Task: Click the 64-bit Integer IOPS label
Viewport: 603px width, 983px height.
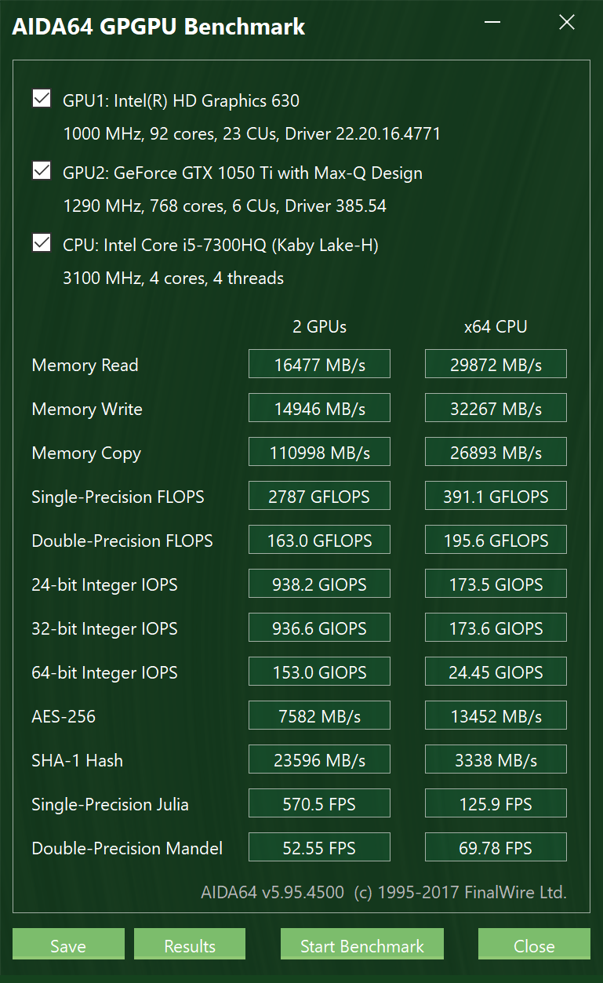Action: [104, 673]
